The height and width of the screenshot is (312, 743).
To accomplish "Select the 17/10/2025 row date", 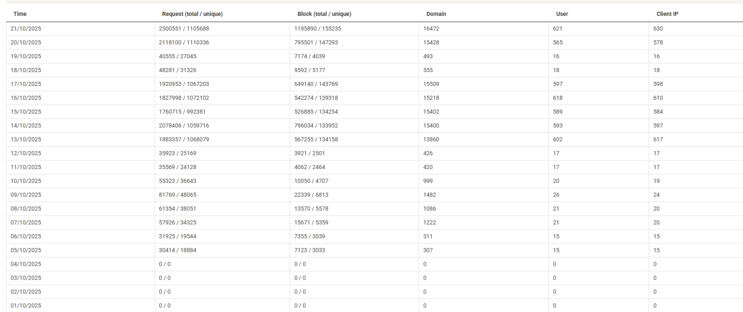I will 26,84.
